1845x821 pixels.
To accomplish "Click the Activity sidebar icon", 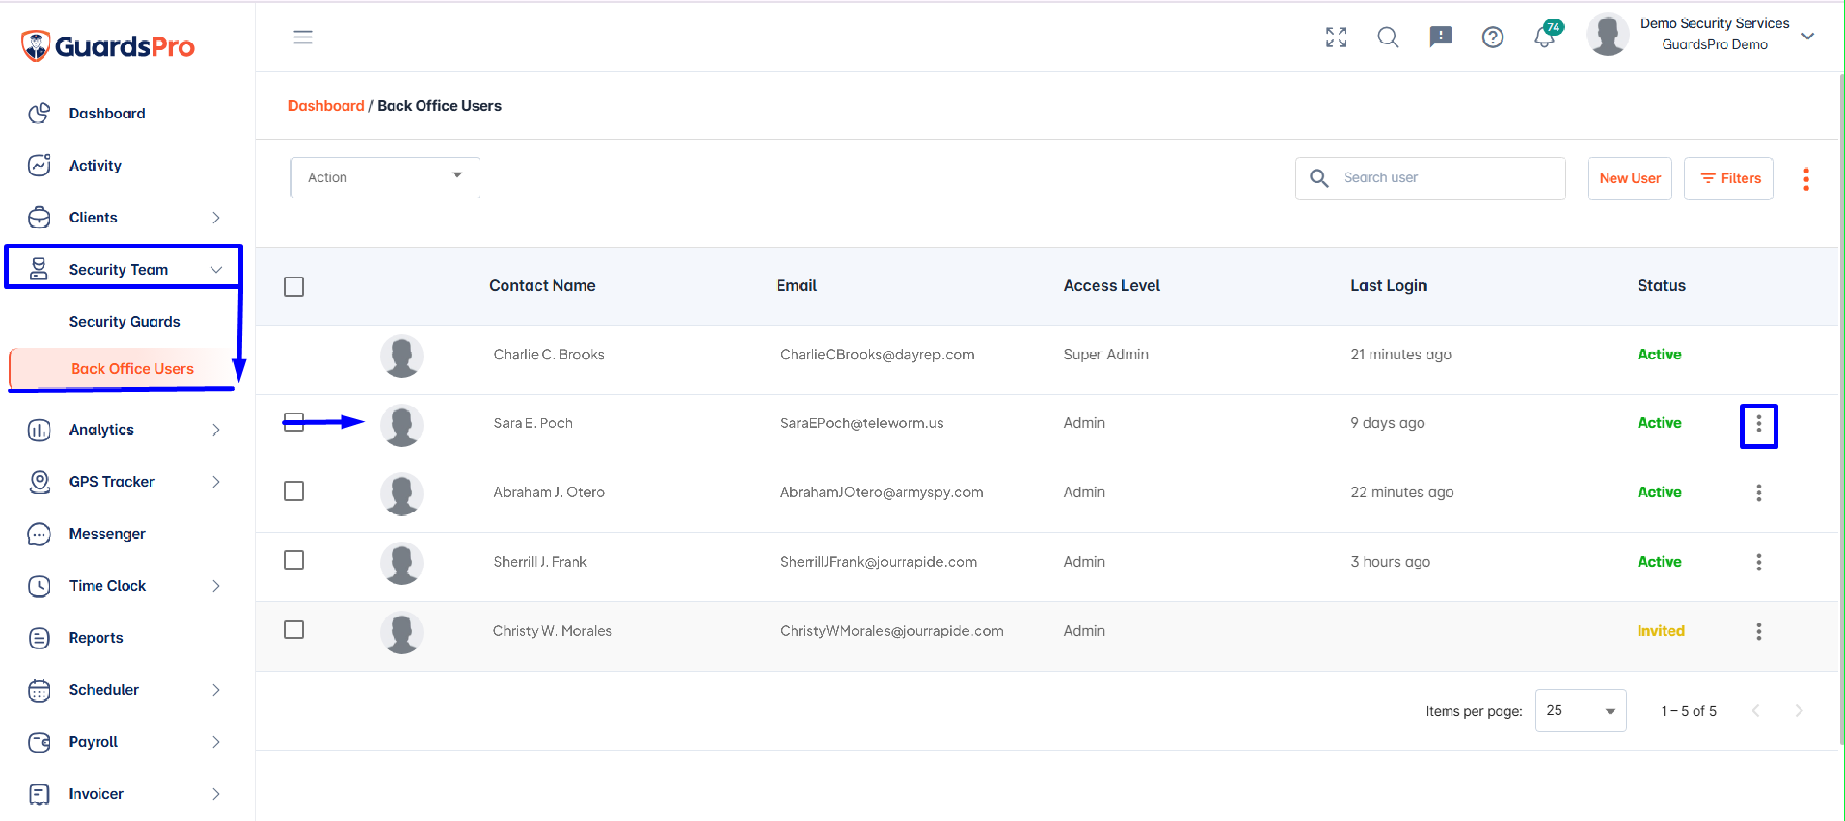I will [39, 165].
